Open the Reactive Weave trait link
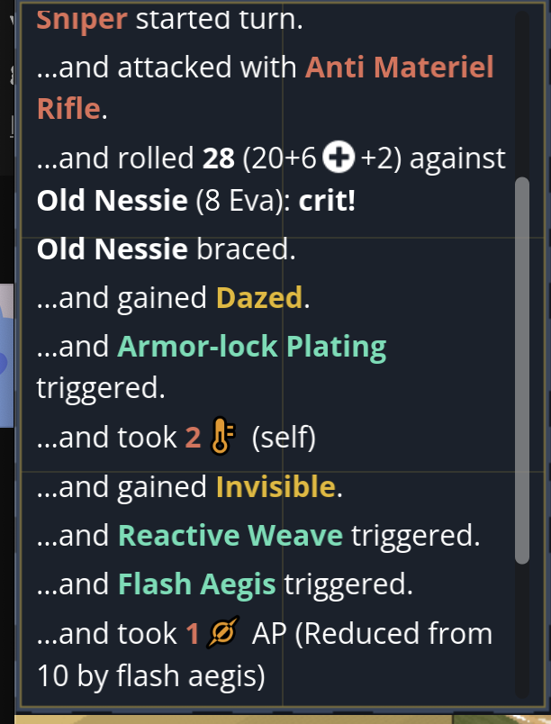Screen dimensions: 551x724 click(x=230, y=537)
